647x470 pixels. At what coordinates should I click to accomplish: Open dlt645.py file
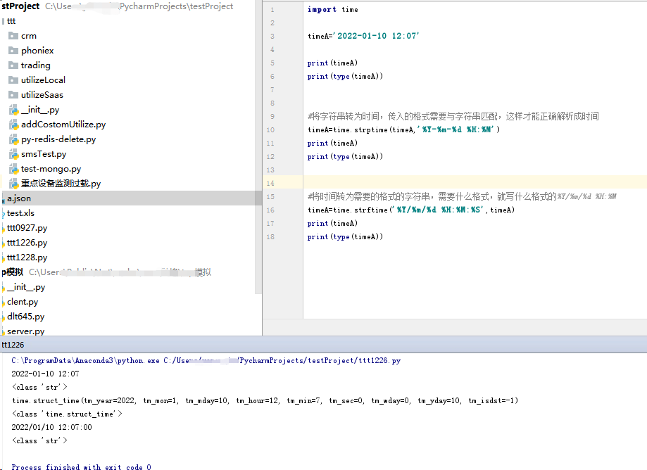(25, 317)
